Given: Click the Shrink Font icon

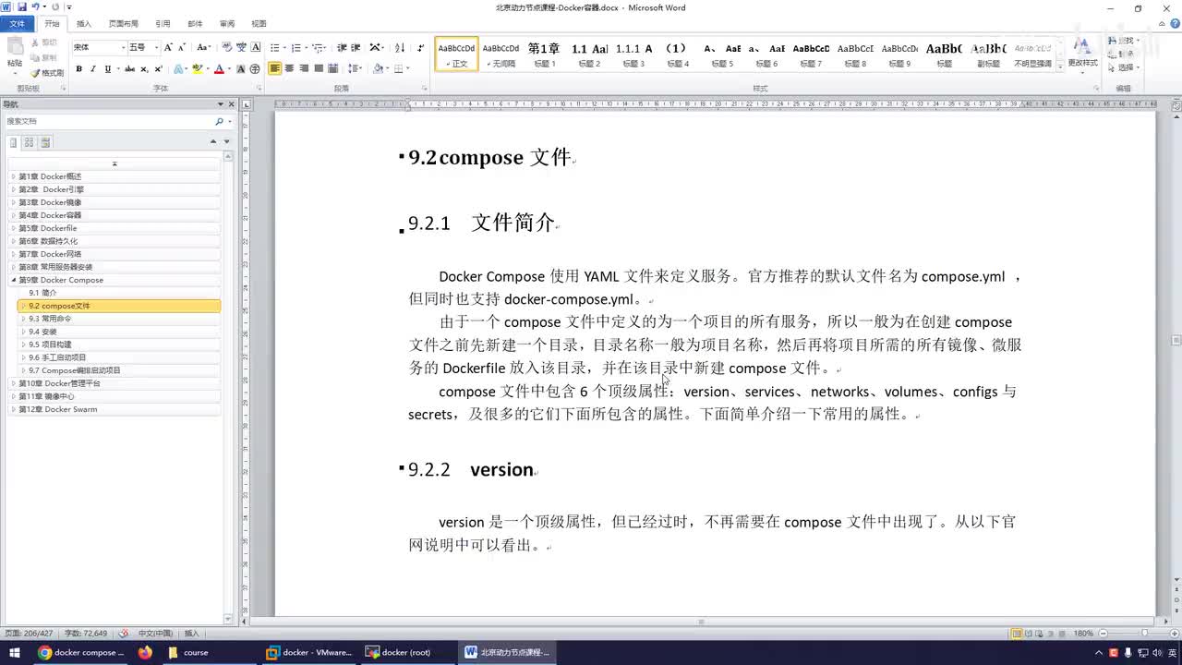Looking at the screenshot, I should [182, 47].
